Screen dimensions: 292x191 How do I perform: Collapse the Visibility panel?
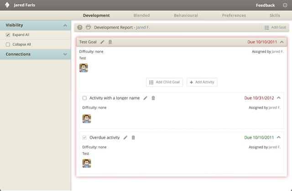65,25
